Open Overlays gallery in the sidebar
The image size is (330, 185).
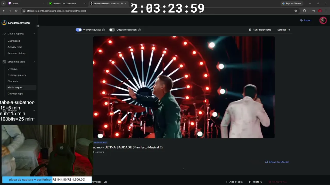17,75
